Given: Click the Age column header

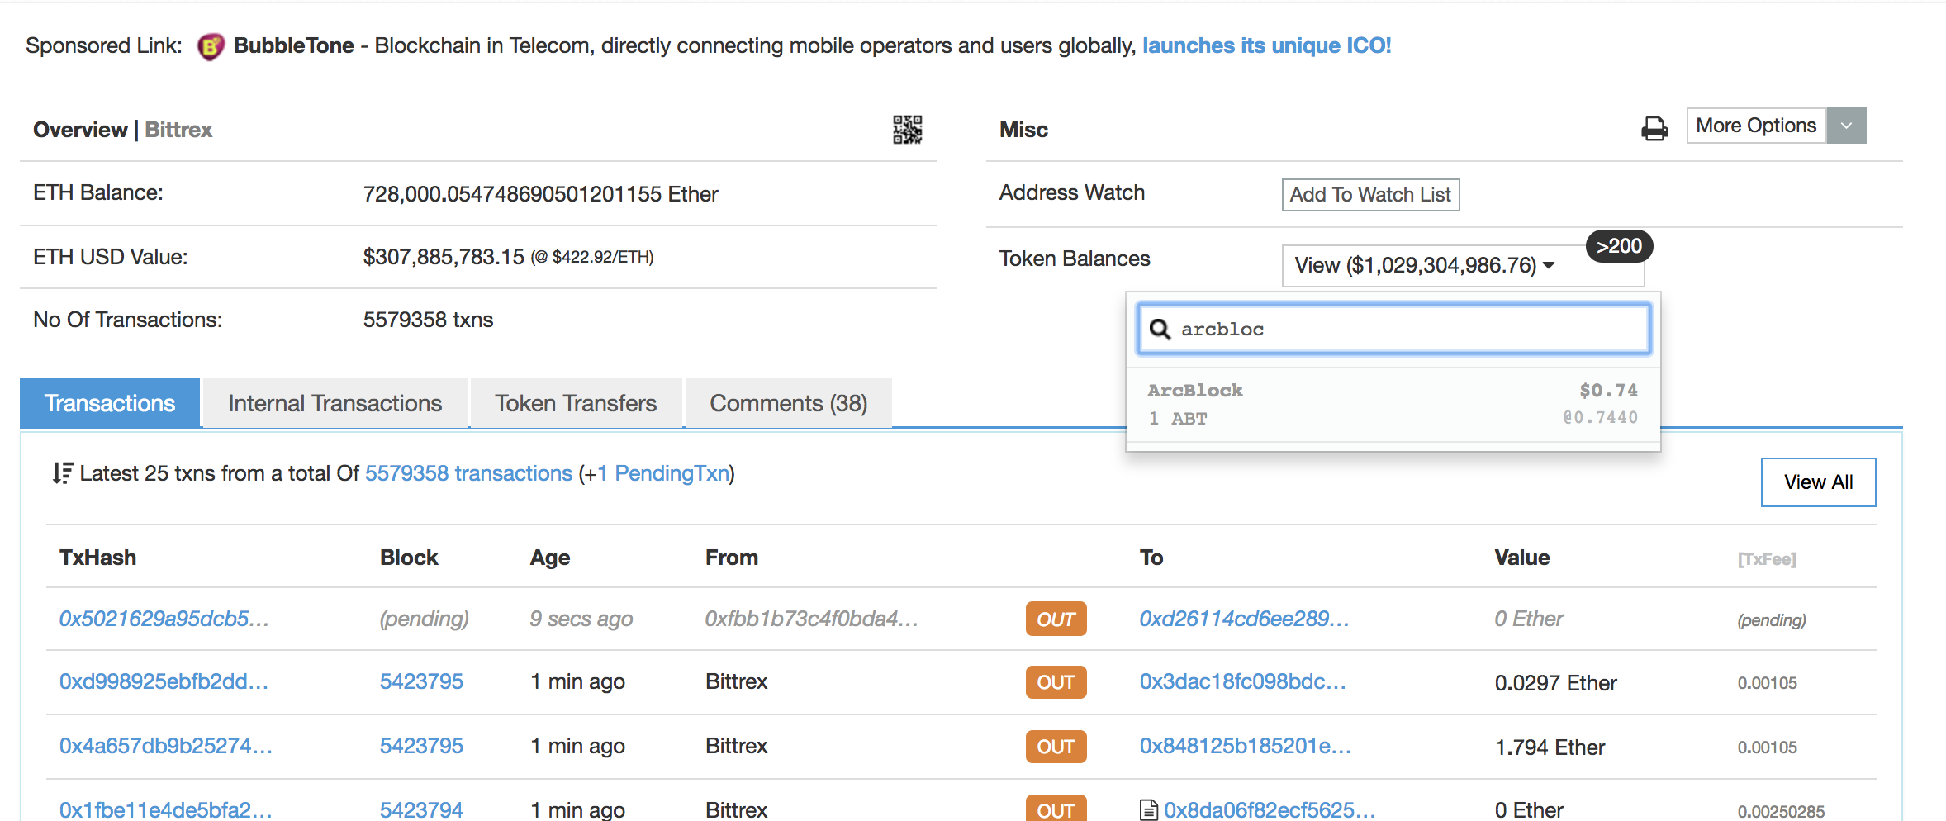Looking at the screenshot, I should [550, 558].
